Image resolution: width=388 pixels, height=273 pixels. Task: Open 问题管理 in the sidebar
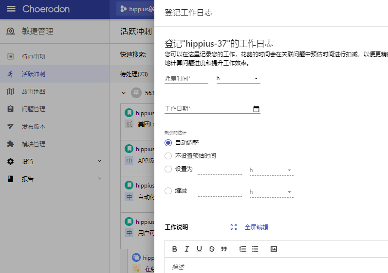[55, 109]
